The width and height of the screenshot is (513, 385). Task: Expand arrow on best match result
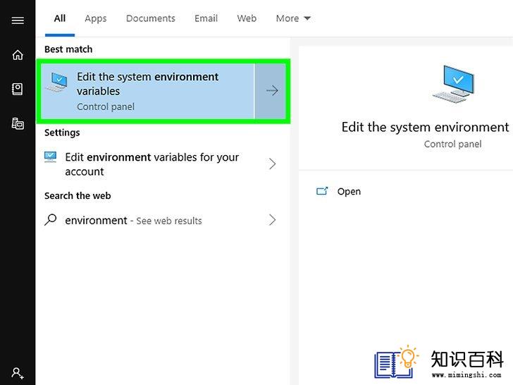pos(271,91)
